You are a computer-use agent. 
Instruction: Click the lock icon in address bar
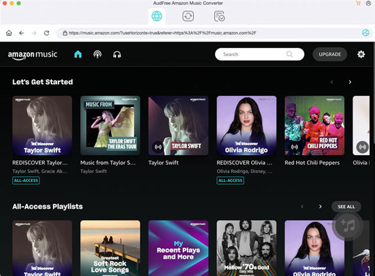[65, 33]
